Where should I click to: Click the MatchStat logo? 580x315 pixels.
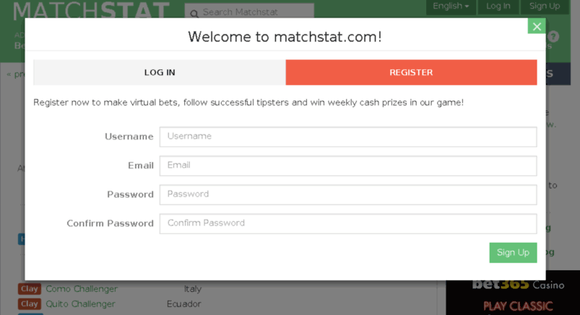[91, 10]
